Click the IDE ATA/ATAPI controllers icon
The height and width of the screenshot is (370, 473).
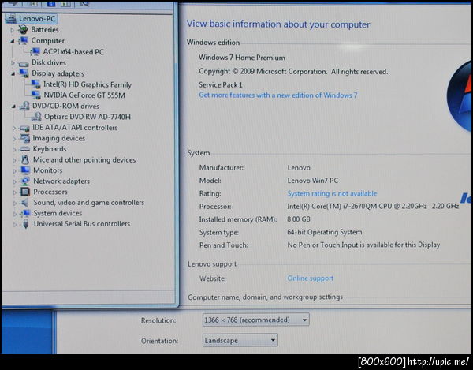(x=24, y=128)
